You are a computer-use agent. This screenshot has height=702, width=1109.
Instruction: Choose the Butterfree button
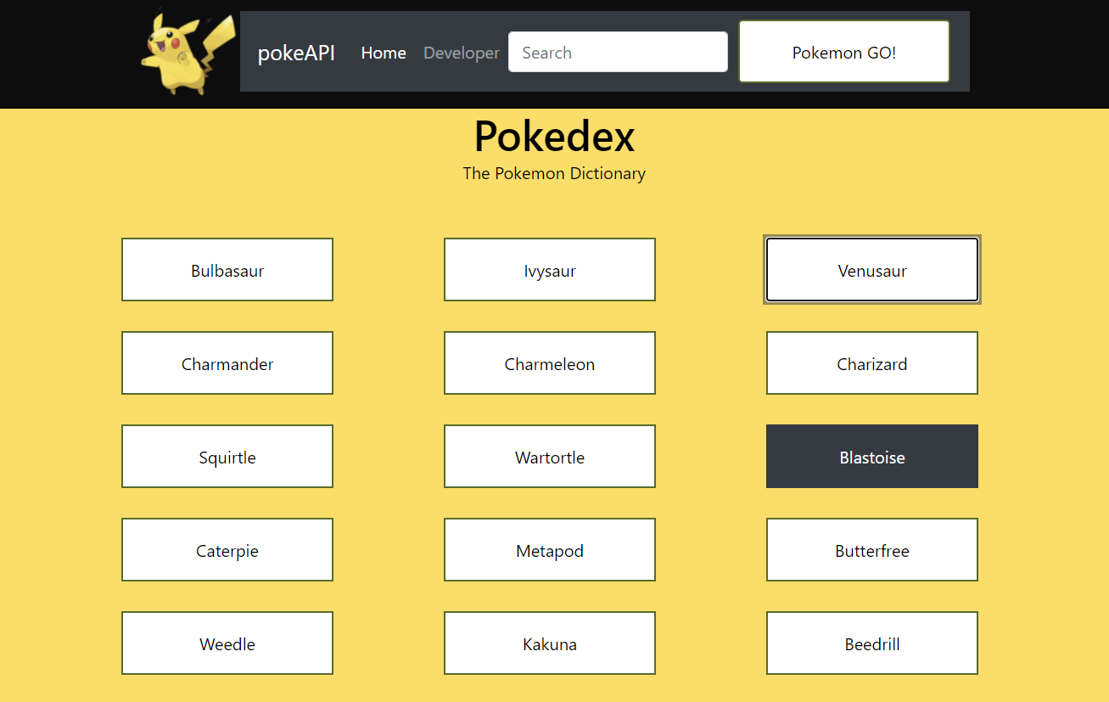tap(872, 550)
